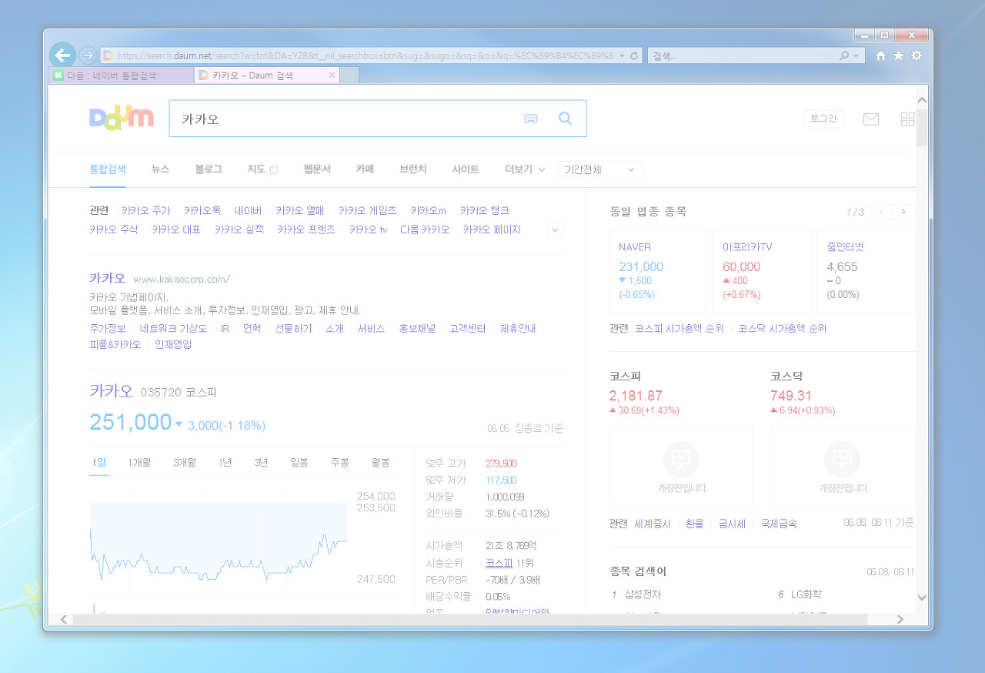The height and width of the screenshot is (673, 985).
Task: Open the 기간전체 period dropdown
Action: click(x=599, y=170)
